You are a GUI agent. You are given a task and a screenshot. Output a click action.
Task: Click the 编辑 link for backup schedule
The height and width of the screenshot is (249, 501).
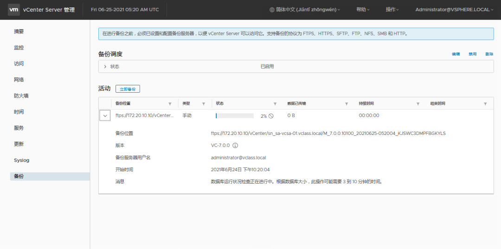pyautogui.click(x=456, y=54)
